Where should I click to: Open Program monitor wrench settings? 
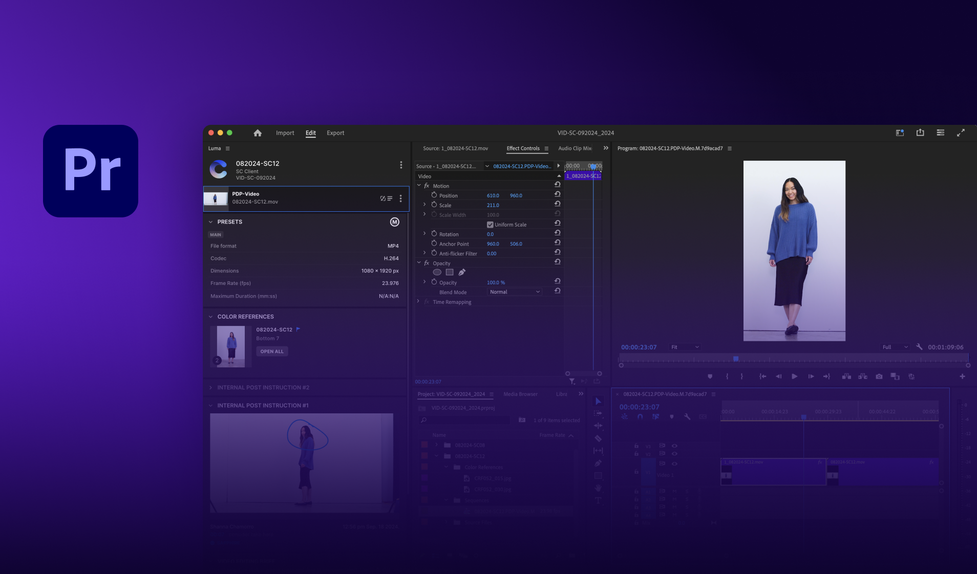919,347
